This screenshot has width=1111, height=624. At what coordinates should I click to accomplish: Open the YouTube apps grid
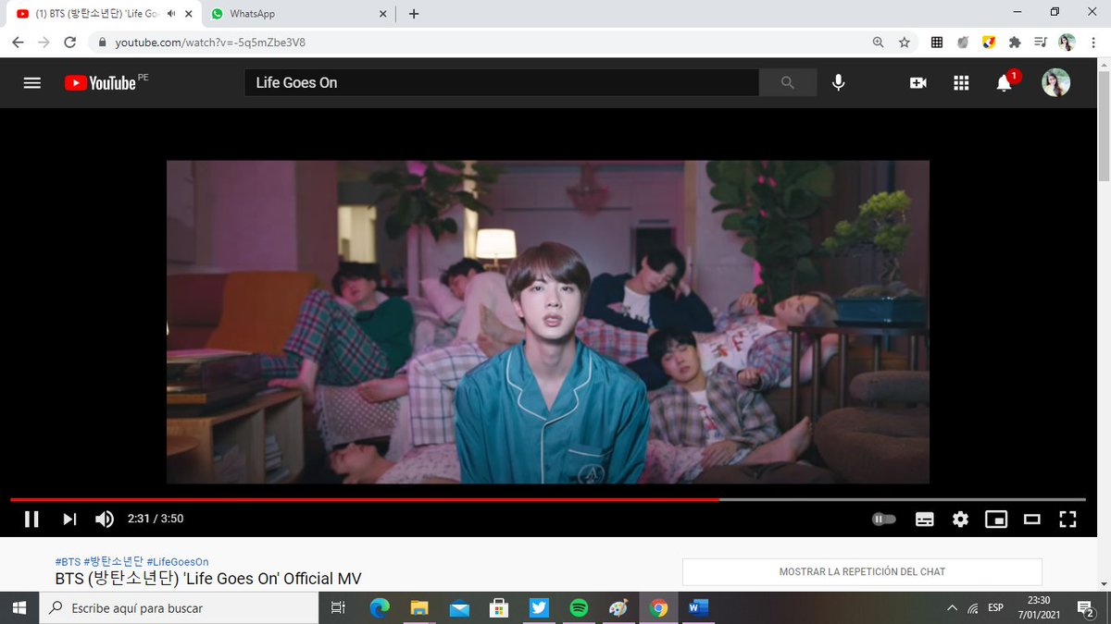[961, 82]
